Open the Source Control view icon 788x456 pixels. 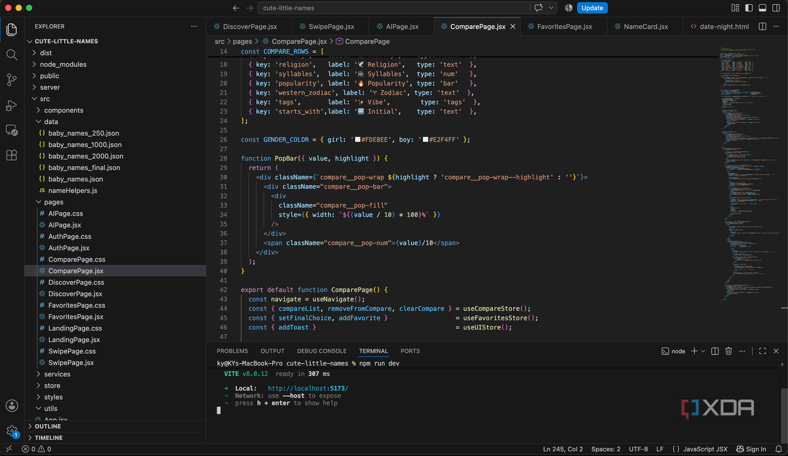click(x=11, y=80)
